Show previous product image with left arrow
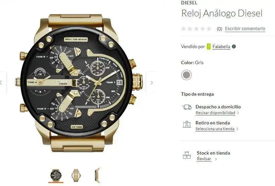The height and width of the screenshot is (186, 275). [x=1, y=83]
